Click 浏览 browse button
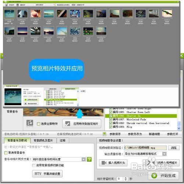The image size is (184, 184). click(x=174, y=148)
